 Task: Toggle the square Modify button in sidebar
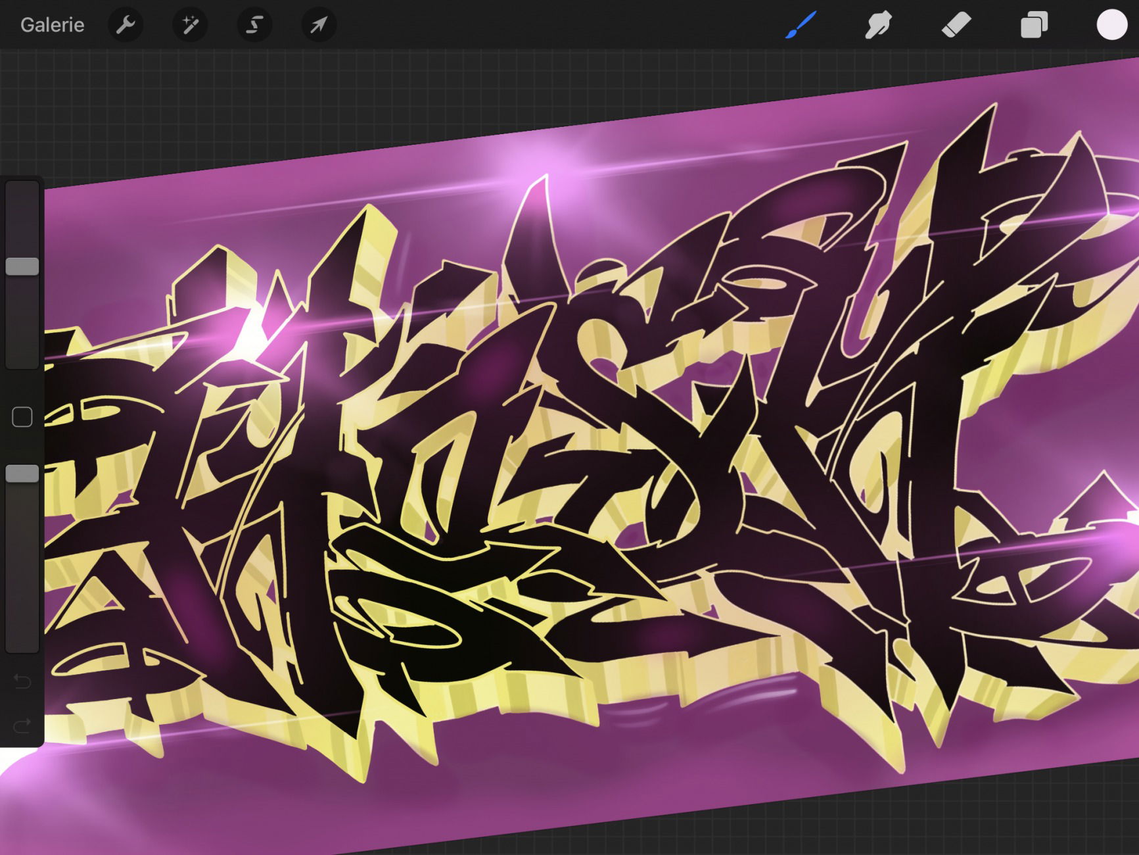tap(22, 417)
